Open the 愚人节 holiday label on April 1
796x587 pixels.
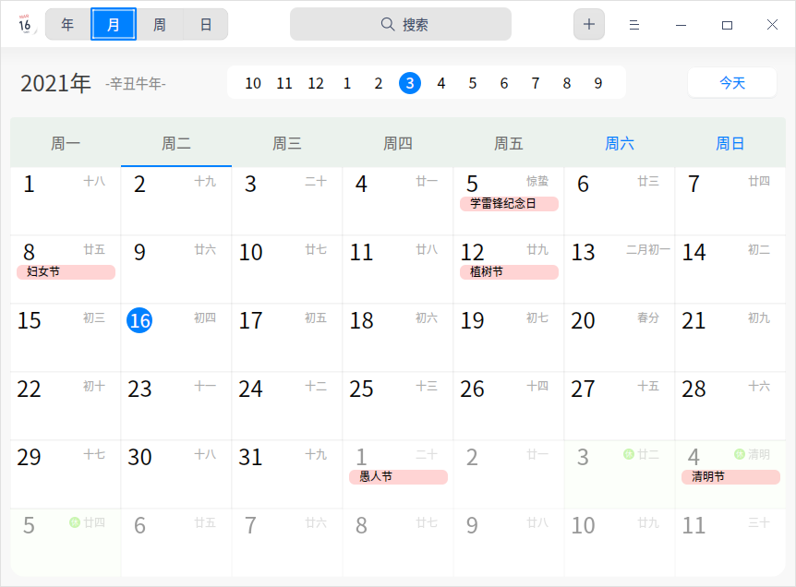tap(398, 476)
